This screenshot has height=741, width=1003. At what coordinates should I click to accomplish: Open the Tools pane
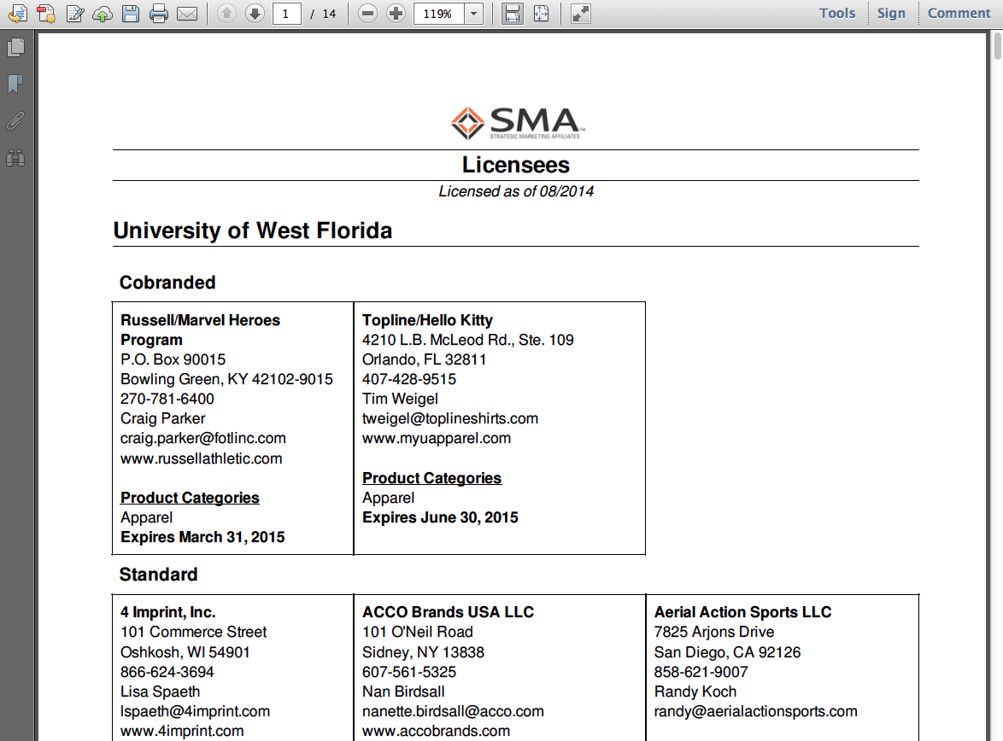click(x=837, y=14)
